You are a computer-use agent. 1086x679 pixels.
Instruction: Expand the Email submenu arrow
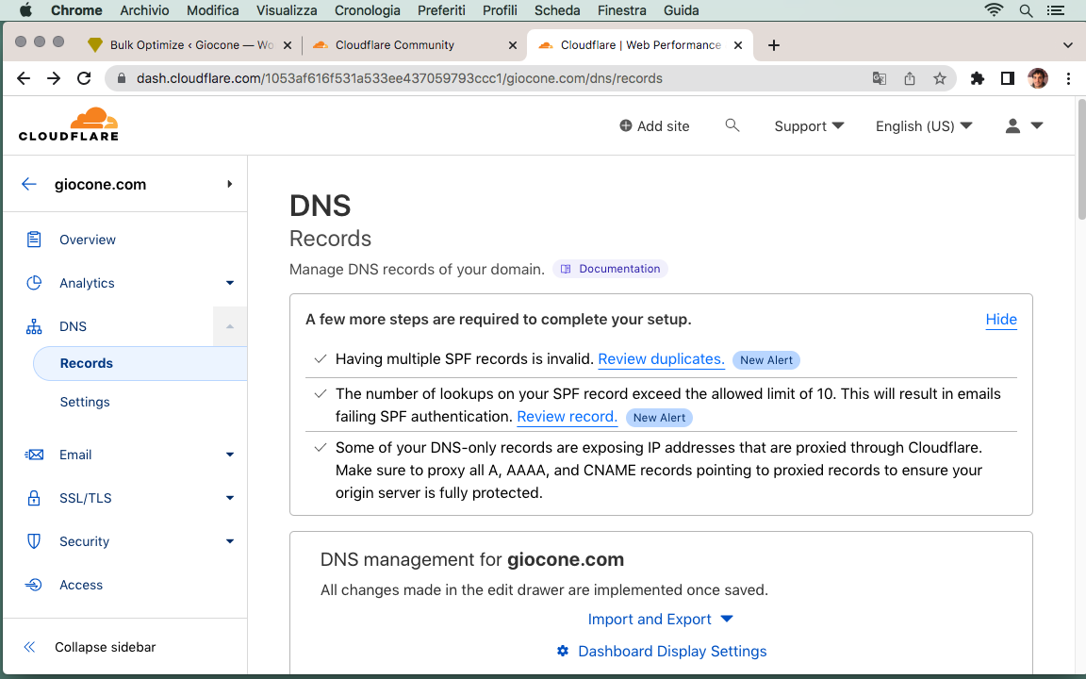(230, 455)
